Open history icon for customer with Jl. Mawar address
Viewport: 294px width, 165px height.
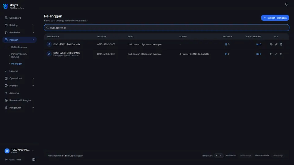tap(271, 54)
